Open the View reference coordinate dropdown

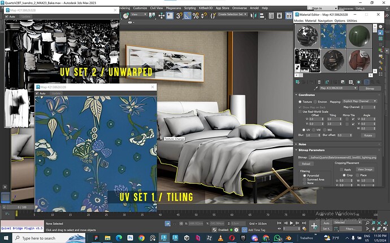(x=139, y=15)
